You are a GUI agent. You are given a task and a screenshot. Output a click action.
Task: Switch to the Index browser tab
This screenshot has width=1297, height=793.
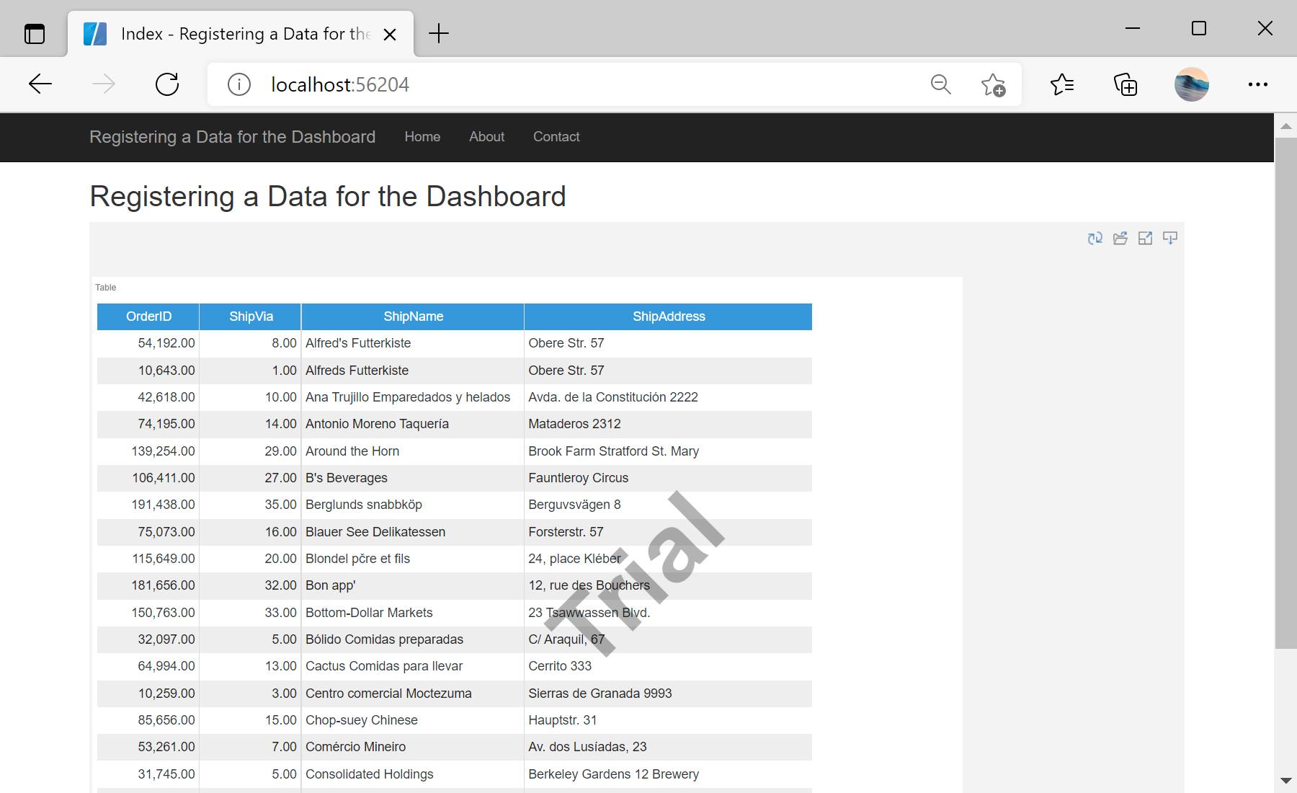point(238,33)
